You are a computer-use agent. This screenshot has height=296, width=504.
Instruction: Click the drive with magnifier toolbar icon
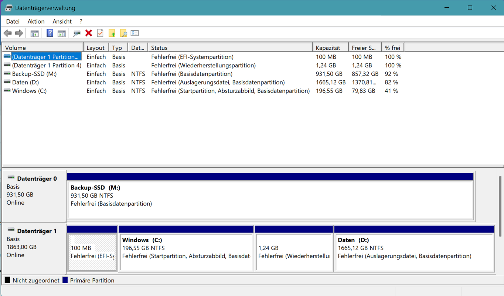(x=77, y=33)
